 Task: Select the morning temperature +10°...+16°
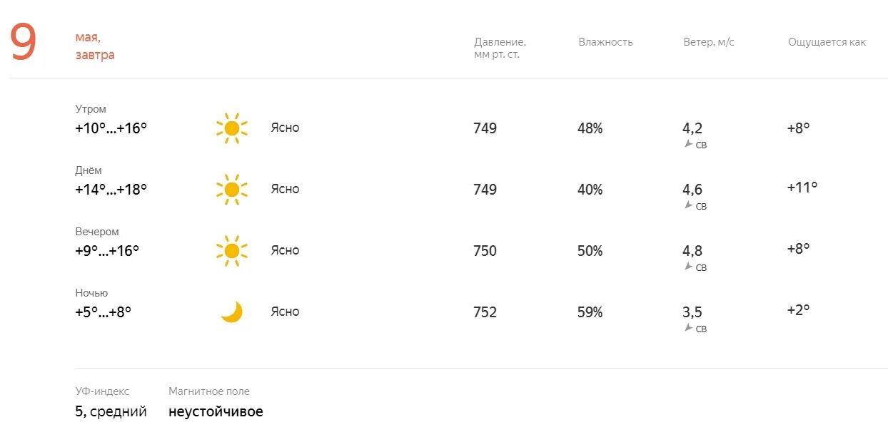pyautogui.click(x=111, y=128)
